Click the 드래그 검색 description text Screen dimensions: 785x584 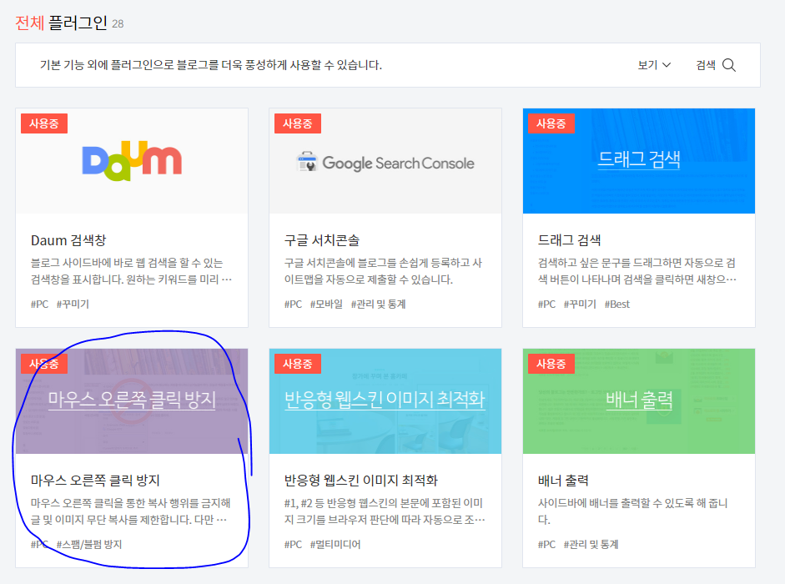click(x=637, y=271)
